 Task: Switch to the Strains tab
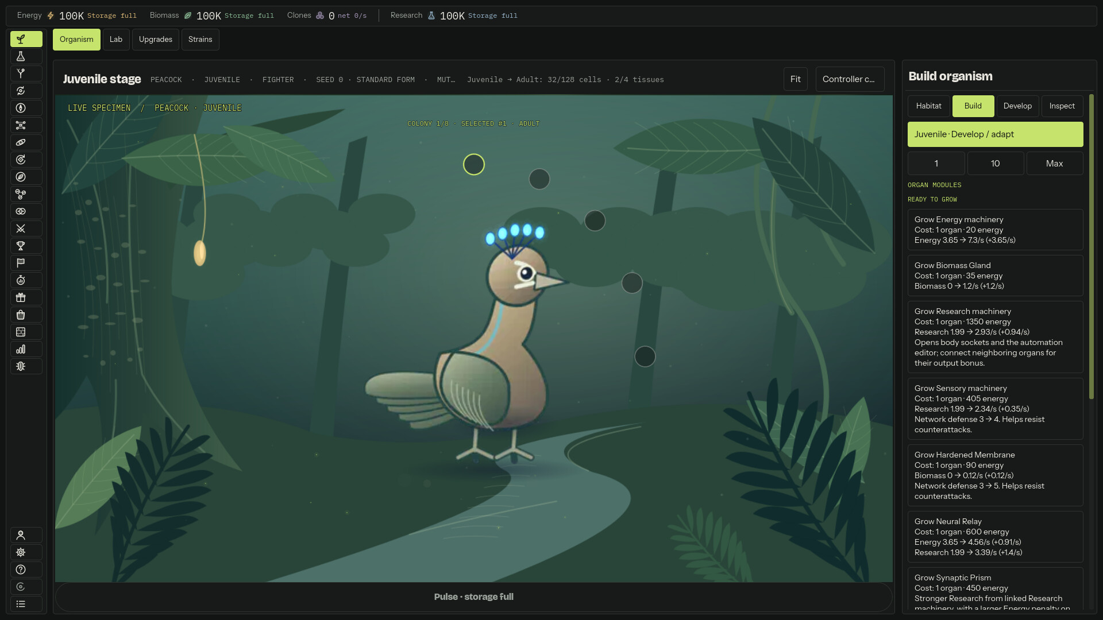(x=200, y=40)
